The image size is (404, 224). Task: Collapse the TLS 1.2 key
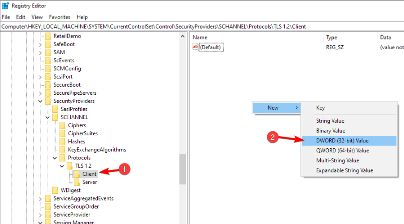pyautogui.click(x=62, y=166)
